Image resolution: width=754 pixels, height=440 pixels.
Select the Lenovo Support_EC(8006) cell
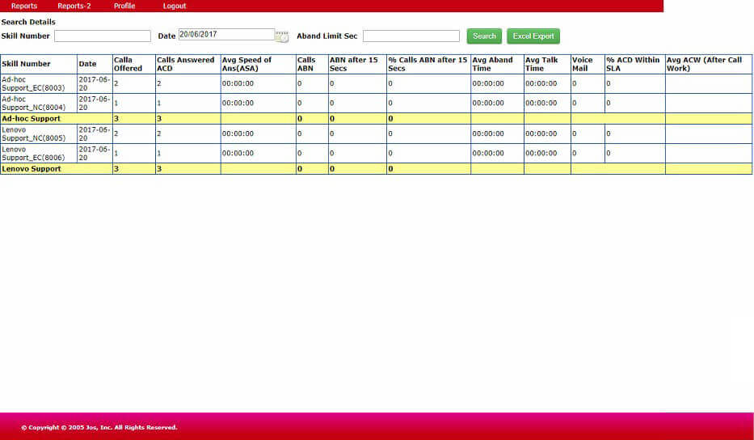click(x=39, y=153)
